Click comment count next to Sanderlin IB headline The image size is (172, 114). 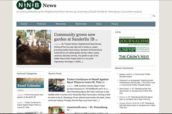(x=96, y=40)
